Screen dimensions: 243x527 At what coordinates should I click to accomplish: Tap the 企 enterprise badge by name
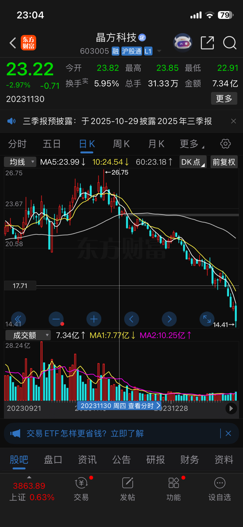click(142, 38)
